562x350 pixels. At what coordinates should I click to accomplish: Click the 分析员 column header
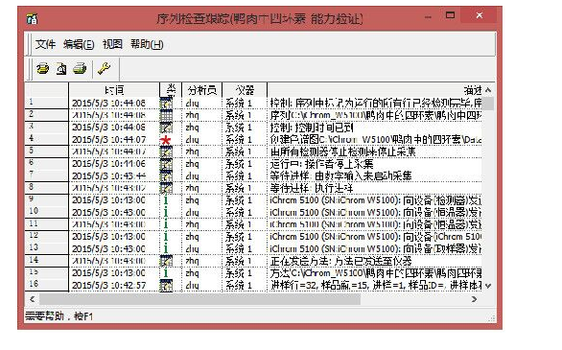coord(202,89)
